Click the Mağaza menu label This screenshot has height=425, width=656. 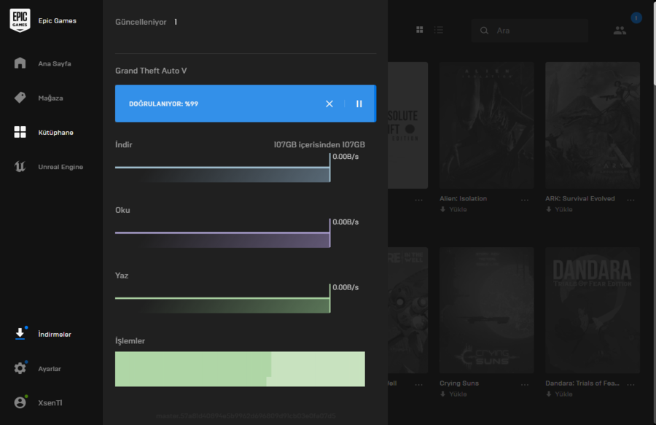point(50,98)
